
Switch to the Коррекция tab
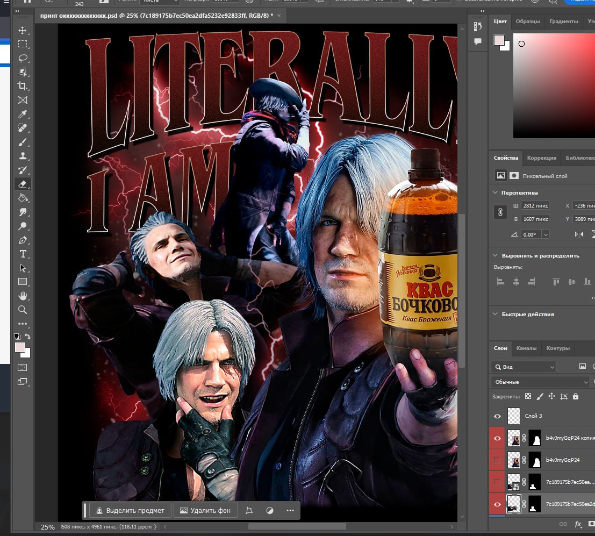[542, 158]
